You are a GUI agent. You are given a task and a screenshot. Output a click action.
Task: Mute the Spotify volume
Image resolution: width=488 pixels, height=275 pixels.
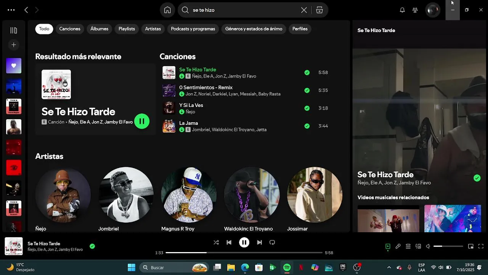click(428, 246)
